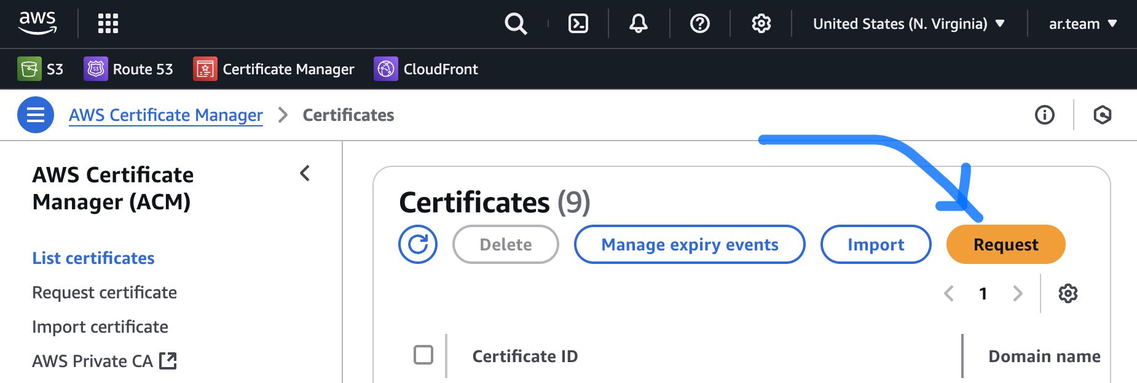Image resolution: width=1137 pixels, height=383 pixels.
Task: Open console settings gear in header
Action: [761, 24]
